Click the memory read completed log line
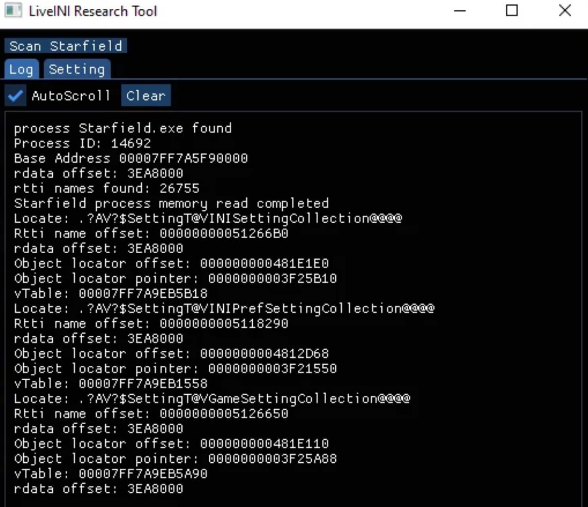 coord(171,203)
